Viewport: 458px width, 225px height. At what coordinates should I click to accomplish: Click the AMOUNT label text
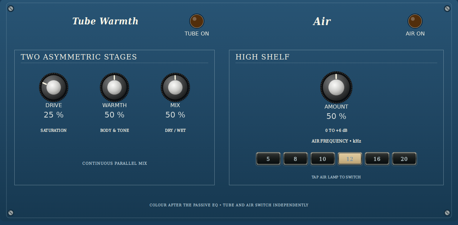336,107
